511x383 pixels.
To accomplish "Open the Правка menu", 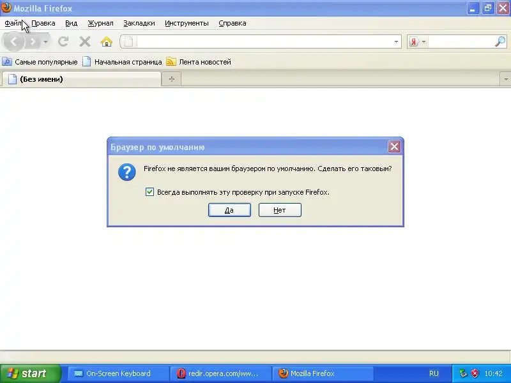I will (x=43, y=23).
